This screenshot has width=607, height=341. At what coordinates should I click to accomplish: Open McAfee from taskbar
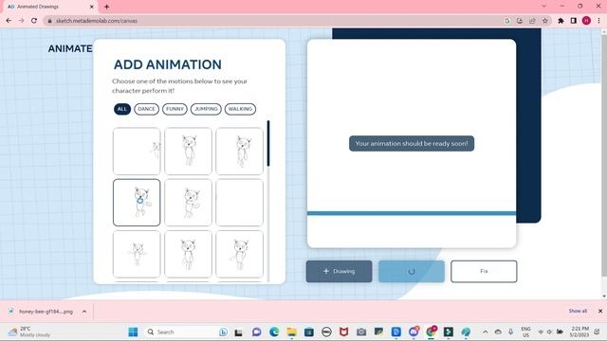click(x=343, y=332)
